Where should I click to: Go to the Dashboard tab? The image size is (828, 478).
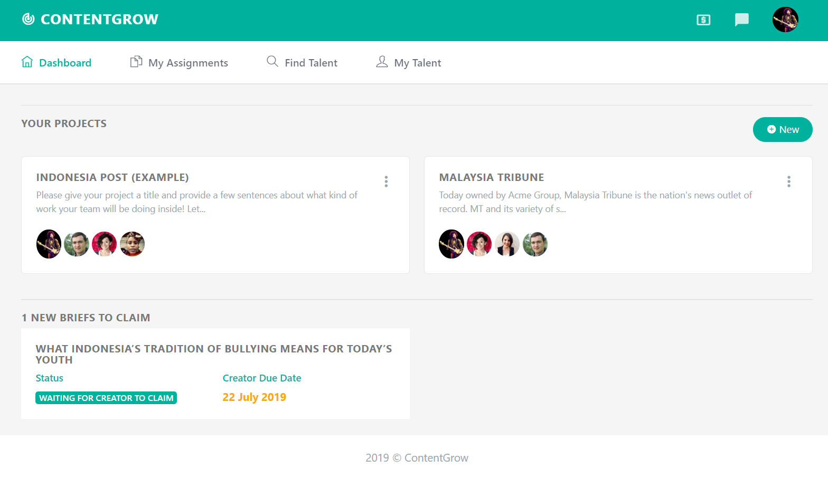coord(57,63)
